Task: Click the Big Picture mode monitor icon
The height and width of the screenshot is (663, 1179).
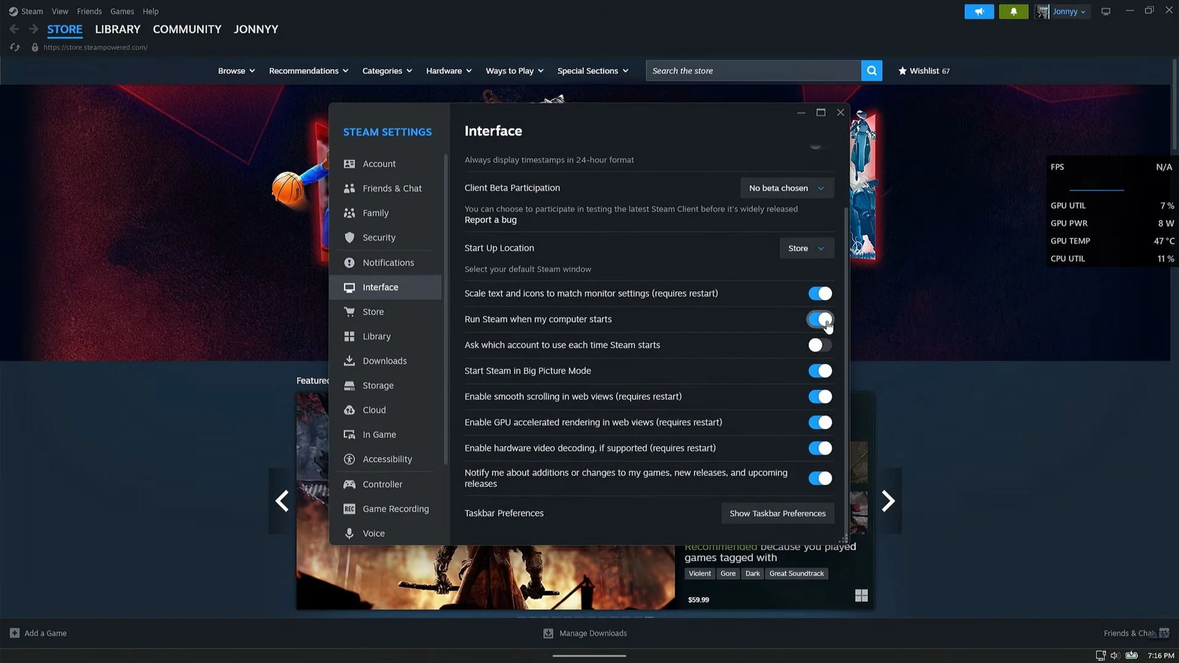Action: (1105, 12)
